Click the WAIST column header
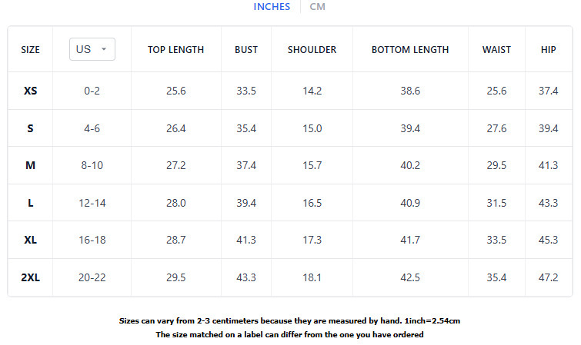581x345 pixels. pos(496,50)
